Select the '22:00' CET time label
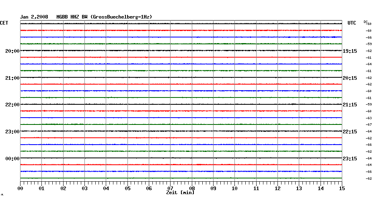This screenshot has height=199, width=374. coord(12,105)
